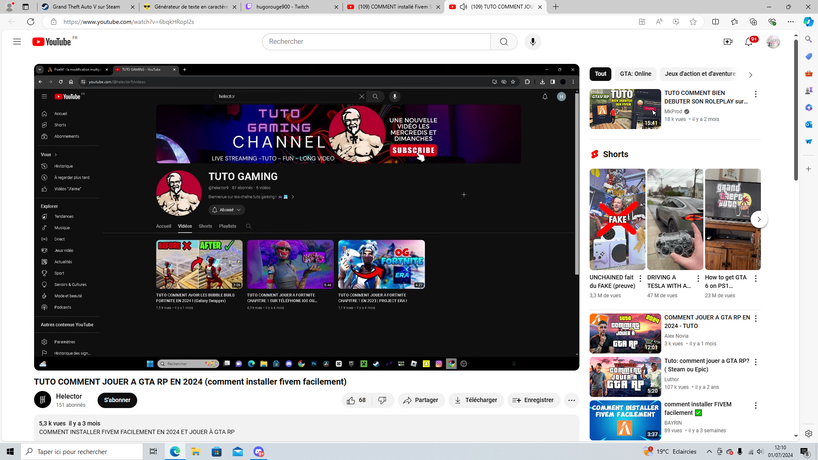Open options for comment installer FIVEM video

(756, 405)
